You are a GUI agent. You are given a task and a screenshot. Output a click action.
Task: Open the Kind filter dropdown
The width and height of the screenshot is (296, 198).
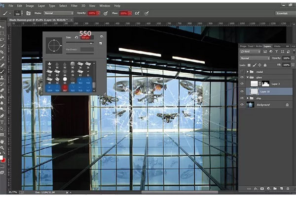(250, 52)
